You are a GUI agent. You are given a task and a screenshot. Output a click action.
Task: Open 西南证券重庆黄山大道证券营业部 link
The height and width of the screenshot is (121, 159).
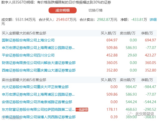pos(39,70)
